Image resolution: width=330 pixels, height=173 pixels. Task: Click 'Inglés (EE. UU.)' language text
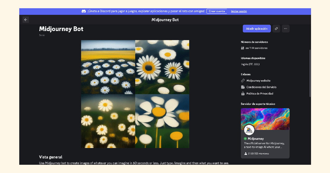pyautogui.click(x=250, y=64)
